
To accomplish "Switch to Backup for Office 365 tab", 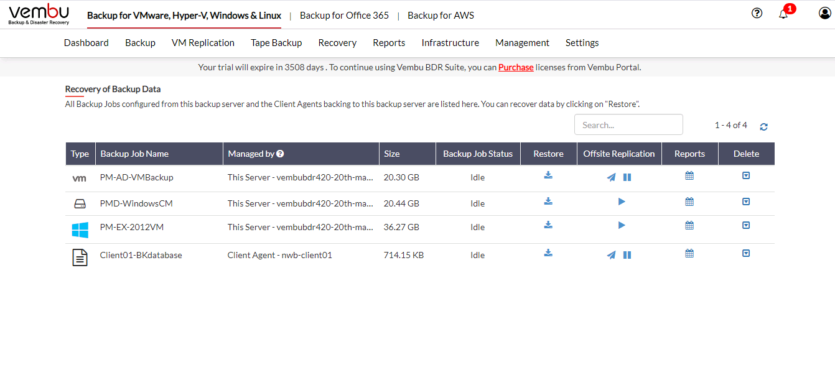I will 344,16.
